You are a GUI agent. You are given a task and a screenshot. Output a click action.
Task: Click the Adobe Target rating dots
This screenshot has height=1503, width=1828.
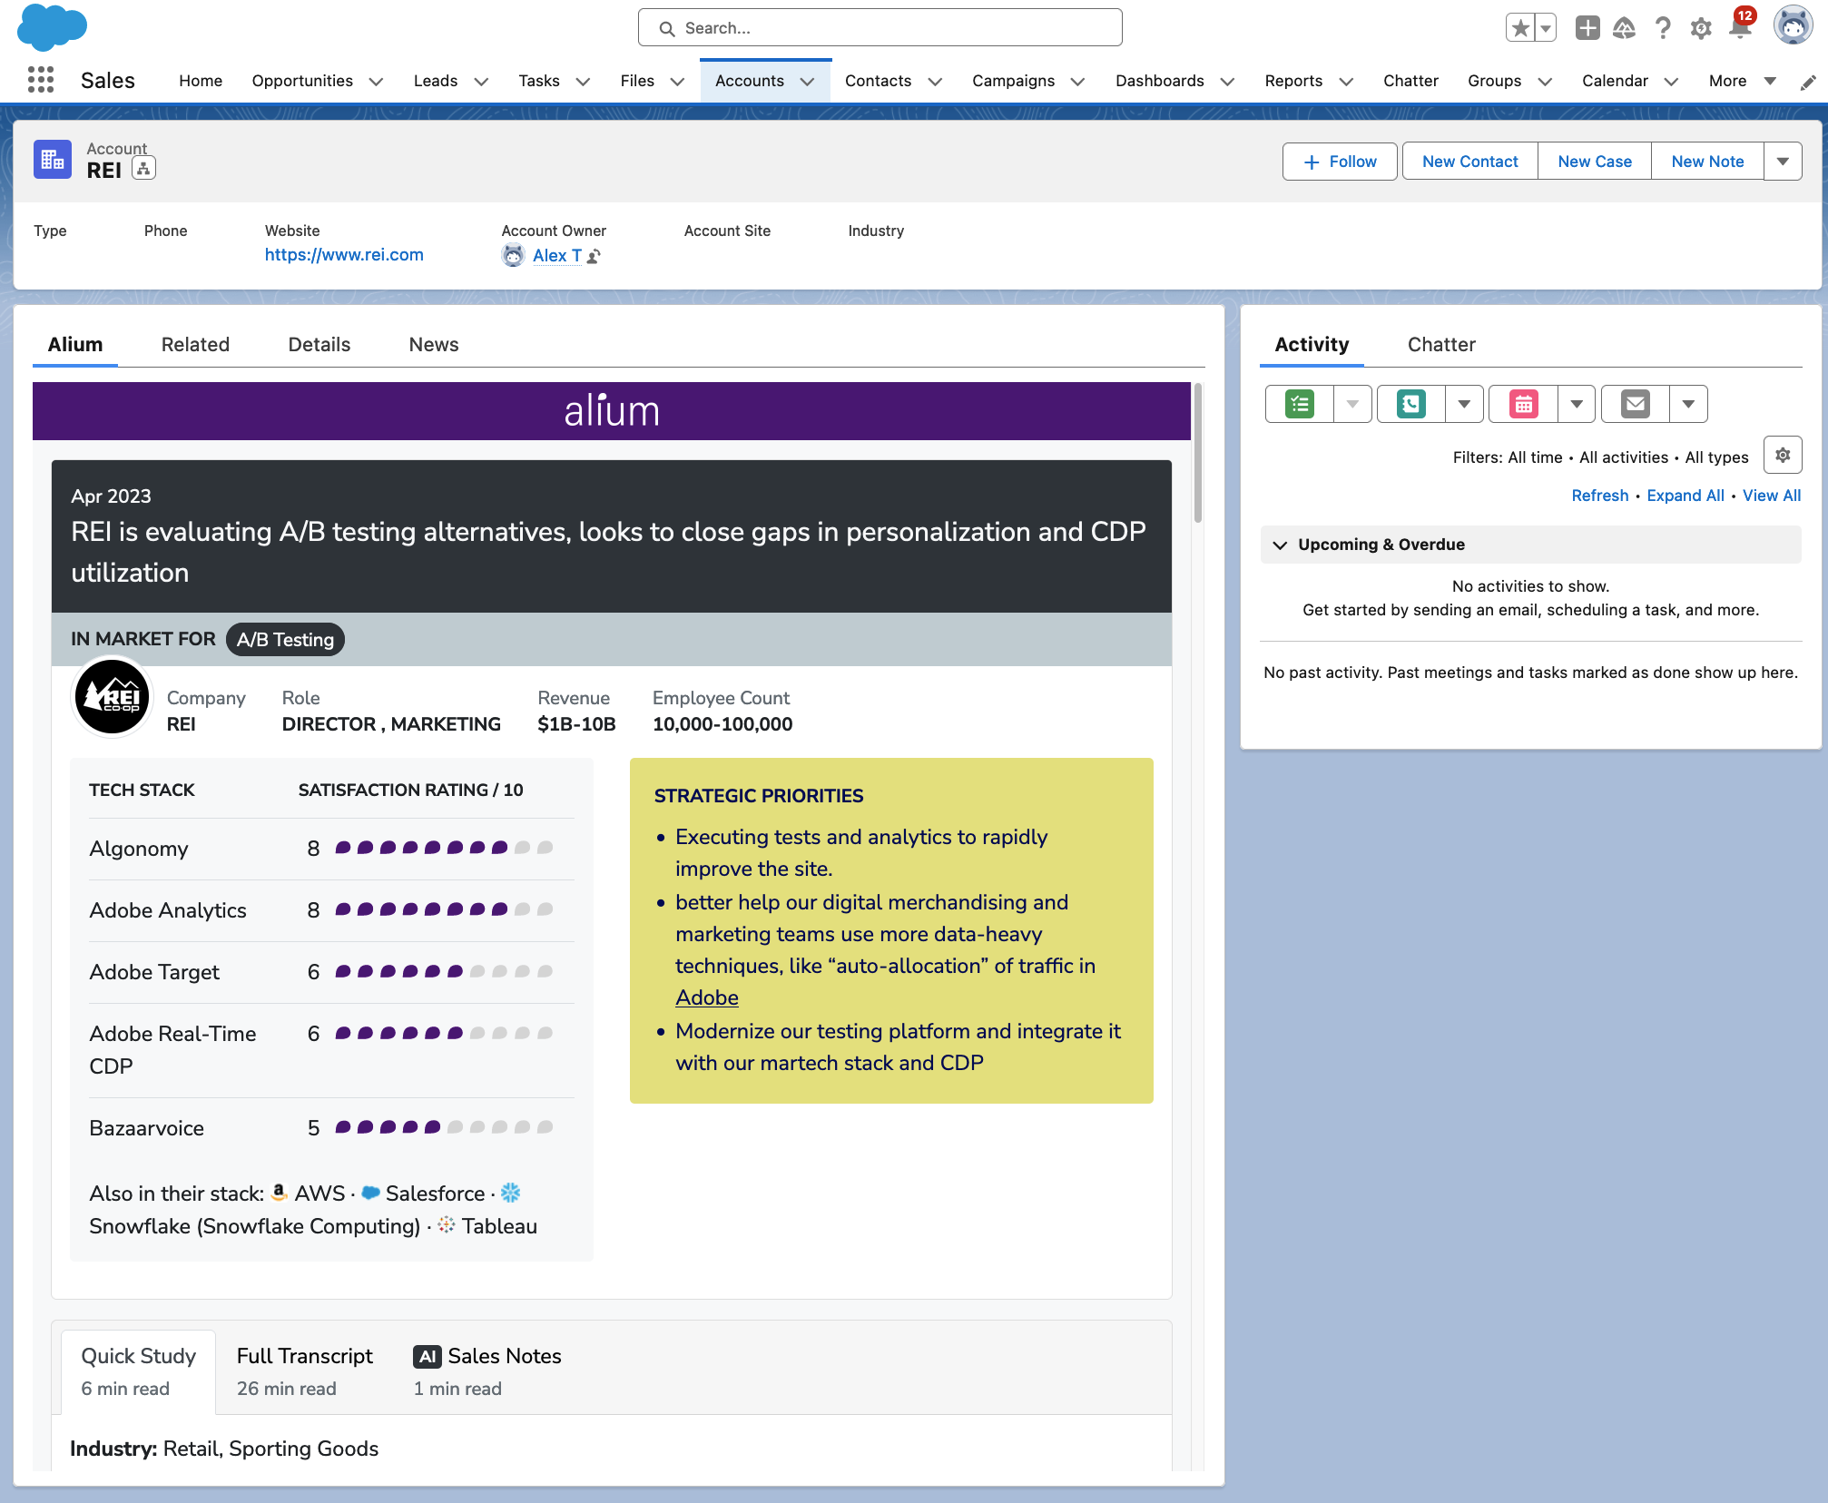coord(444,971)
